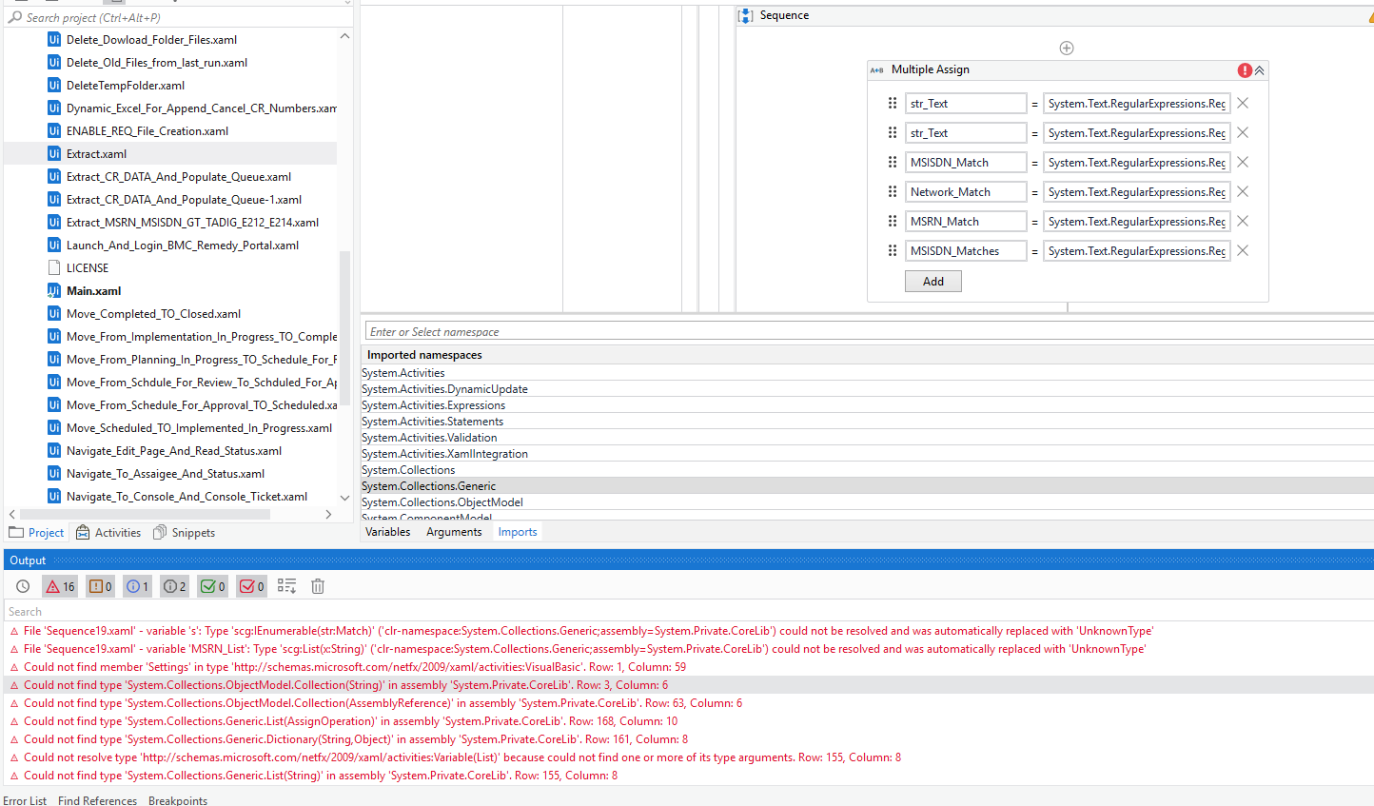Click the Sequence activity icon
Viewport: 1374px width, 806px height.
pos(746,15)
